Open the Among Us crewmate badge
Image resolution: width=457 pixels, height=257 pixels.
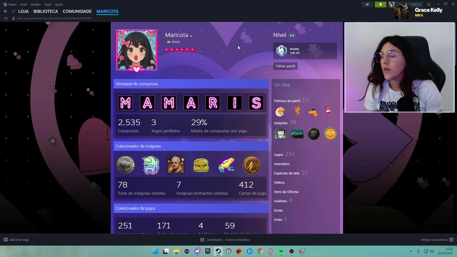151,165
